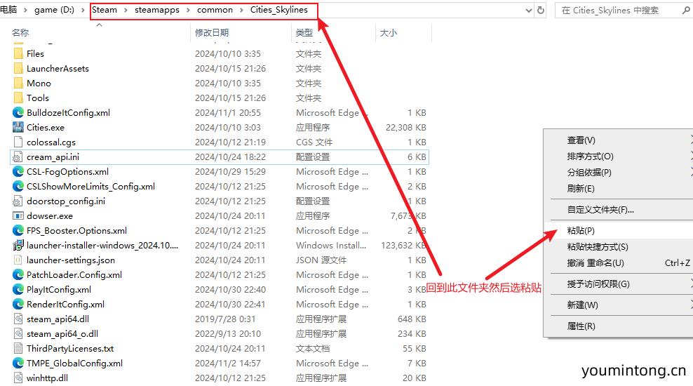Click the Edge icon of TMPE_GlobalConfig.xml
This screenshot has width=693, height=386.
pyautogui.click(x=18, y=363)
